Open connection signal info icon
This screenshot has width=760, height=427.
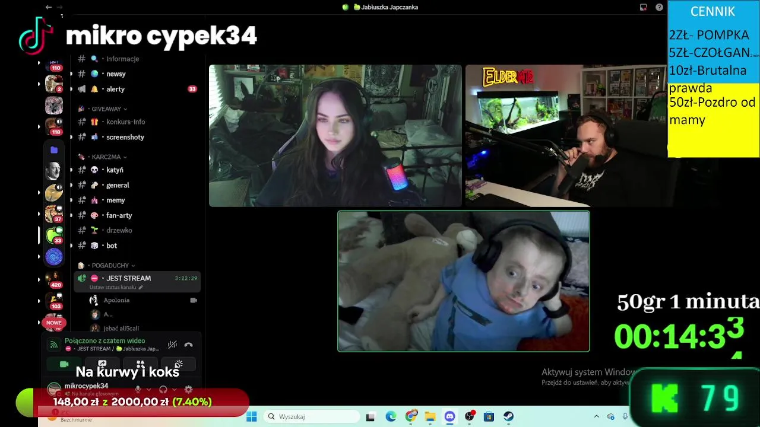[x=54, y=345]
